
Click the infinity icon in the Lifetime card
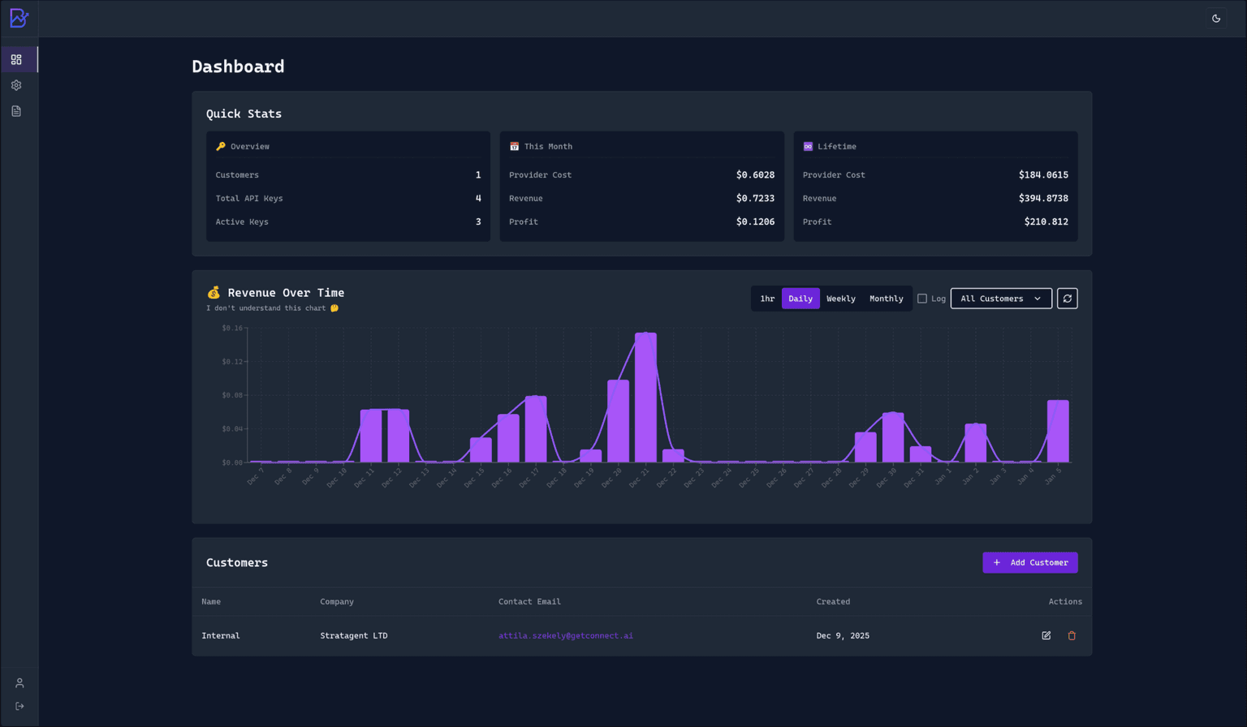point(808,147)
